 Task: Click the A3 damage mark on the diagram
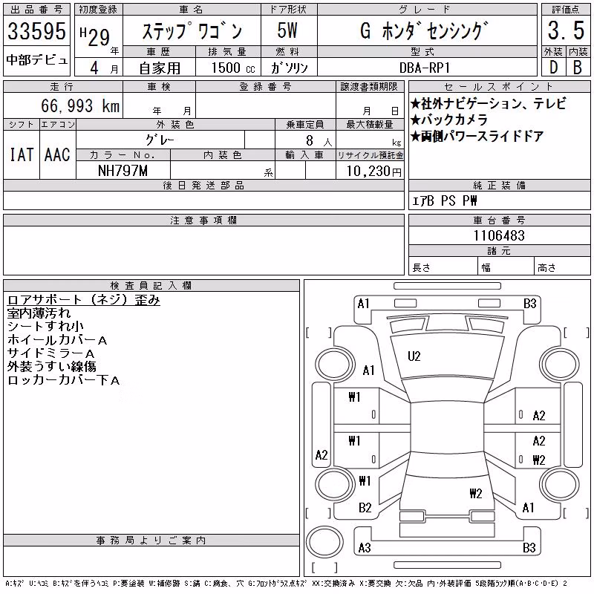(x=365, y=548)
